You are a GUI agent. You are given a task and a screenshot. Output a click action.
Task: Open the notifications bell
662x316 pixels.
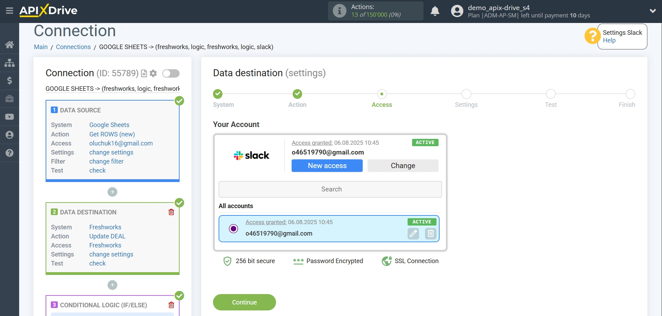[435, 11]
